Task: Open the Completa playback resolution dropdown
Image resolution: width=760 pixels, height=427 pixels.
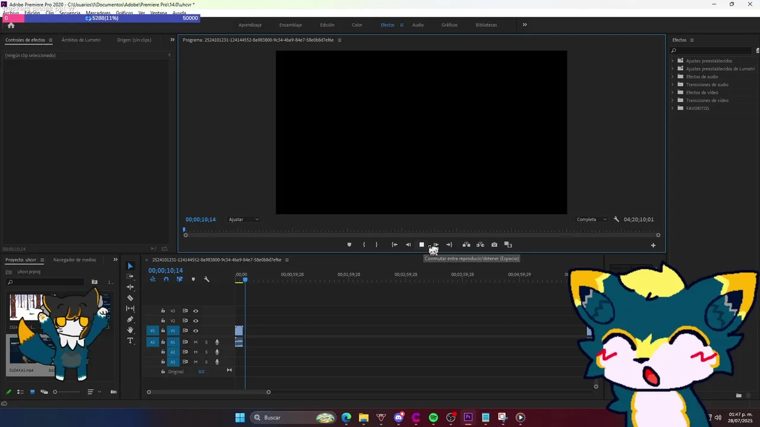Action: tap(592, 219)
